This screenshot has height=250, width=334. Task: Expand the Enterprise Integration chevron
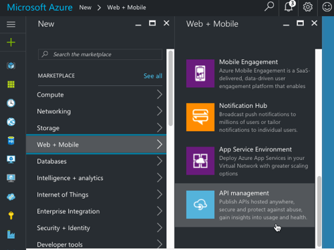[160, 211]
